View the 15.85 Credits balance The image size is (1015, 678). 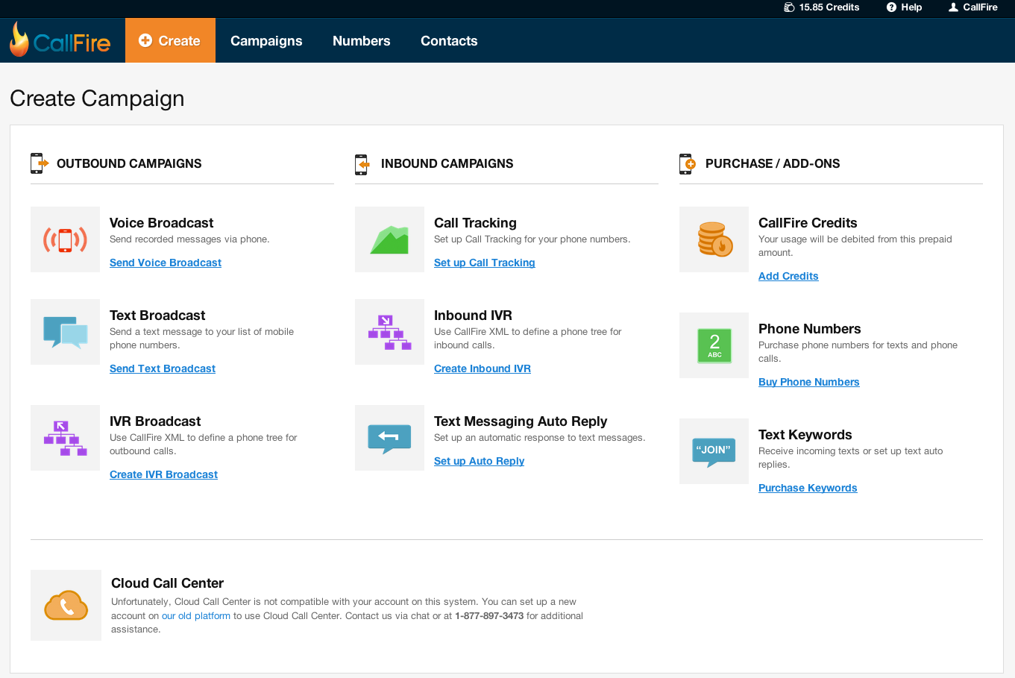(821, 7)
